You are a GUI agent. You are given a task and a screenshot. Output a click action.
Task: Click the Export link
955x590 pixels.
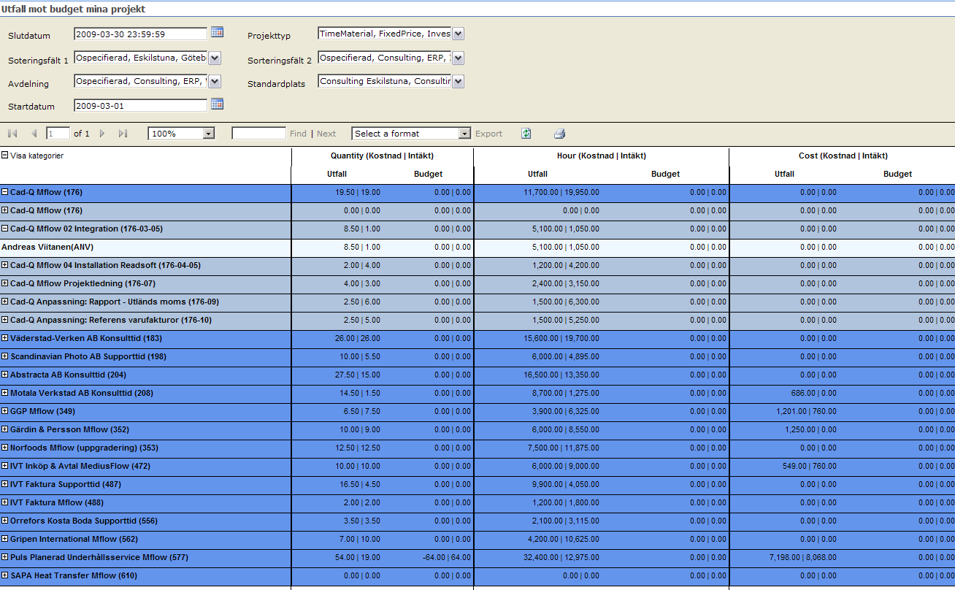(x=489, y=134)
